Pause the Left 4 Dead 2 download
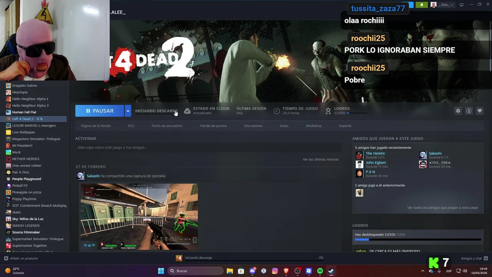 click(x=100, y=111)
